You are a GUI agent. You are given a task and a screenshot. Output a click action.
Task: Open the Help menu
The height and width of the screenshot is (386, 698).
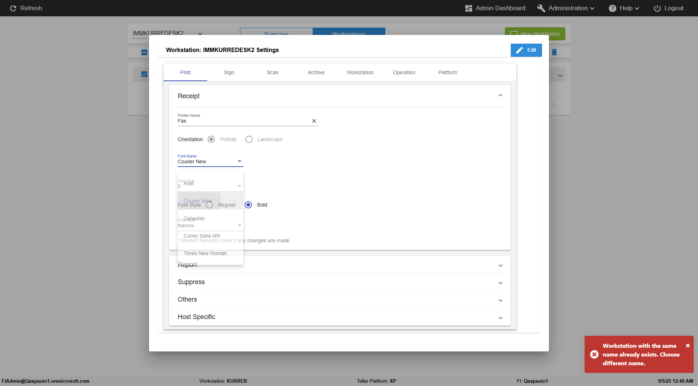[x=624, y=8]
